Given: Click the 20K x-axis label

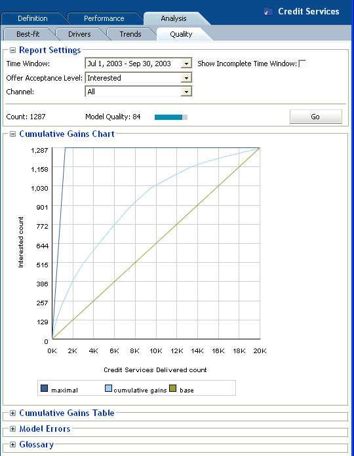Looking at the screenshot, I should tap(260, 351).
